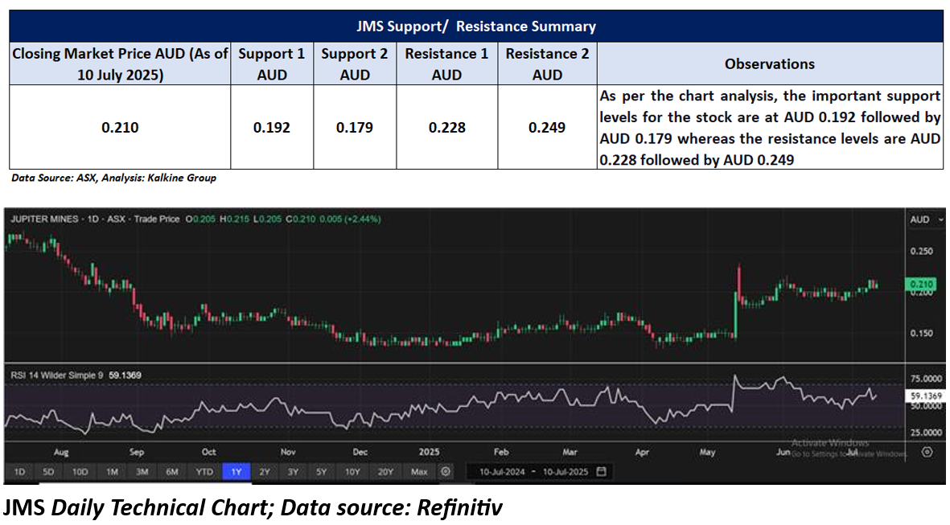Viewport: 950px width, 525px height.
Task: Select the 1D time range
Action: click(x=19, y=472)
